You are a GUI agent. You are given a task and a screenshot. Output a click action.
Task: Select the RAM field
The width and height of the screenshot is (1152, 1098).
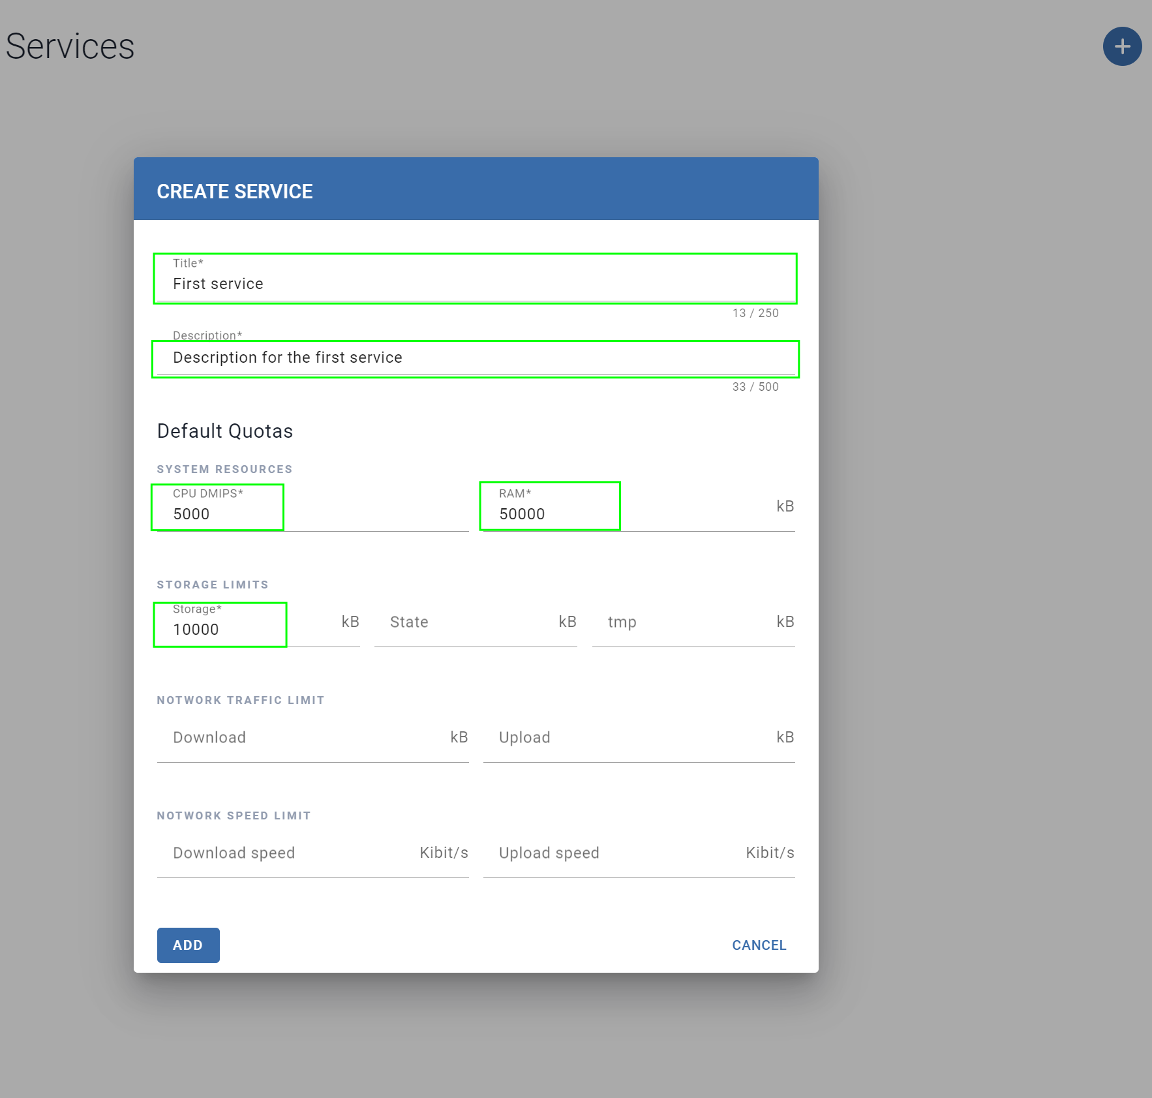[549, 514]
